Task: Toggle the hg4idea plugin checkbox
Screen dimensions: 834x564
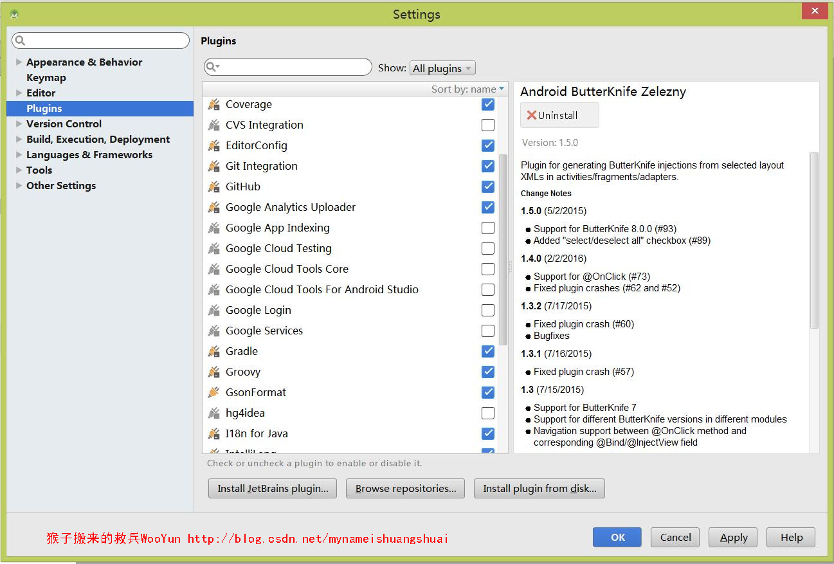Action: tap(488, 413)
